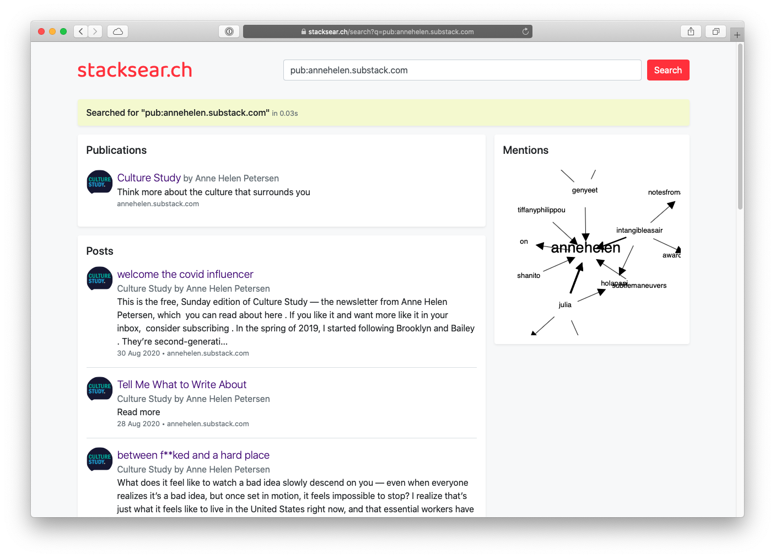Viewport: 775px width, 558px height.
Task: Open the stacksear.ch logo link
Action: click(134, 69)
